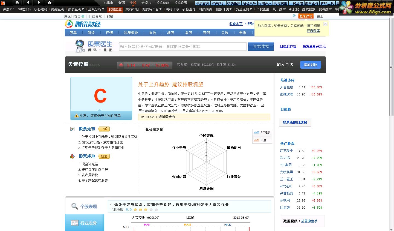The width and height of the screenshot is (394, 231).
Task: Open the 领涨板块 navigation tab
Action: pos(131,32)
